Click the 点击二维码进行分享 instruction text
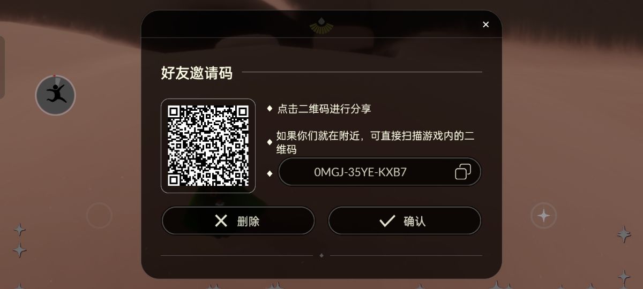The width and height of the screenshot is (643, 289). tap(324, 109)
